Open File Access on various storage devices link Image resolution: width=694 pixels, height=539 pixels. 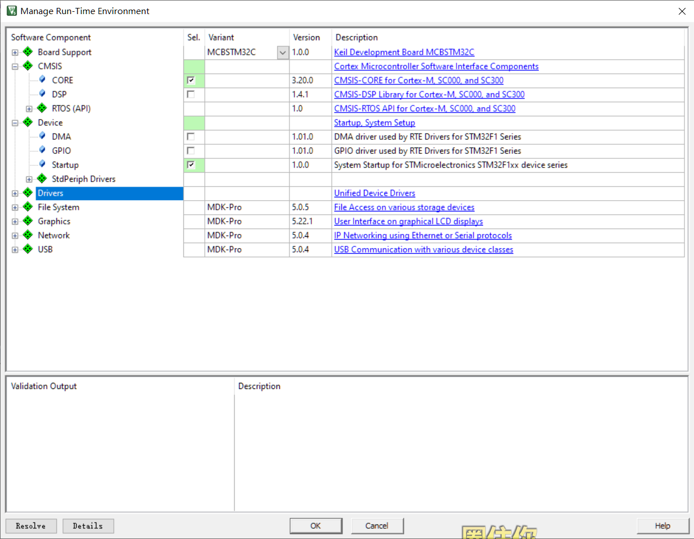404,207
